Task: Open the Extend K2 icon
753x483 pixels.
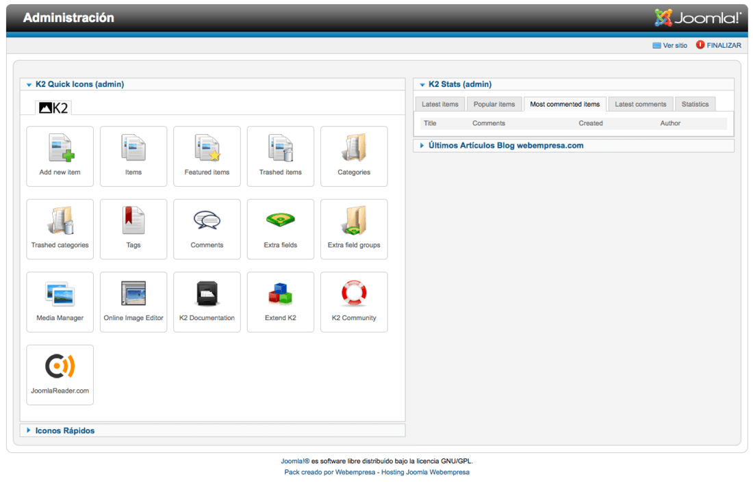Action: tap(281, 302)
